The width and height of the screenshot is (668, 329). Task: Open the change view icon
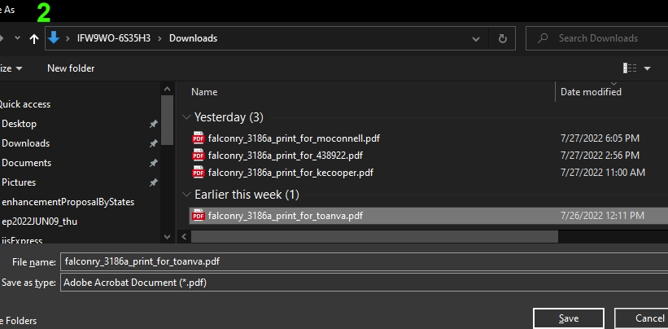pyautogui.click(x=629, y=68)
